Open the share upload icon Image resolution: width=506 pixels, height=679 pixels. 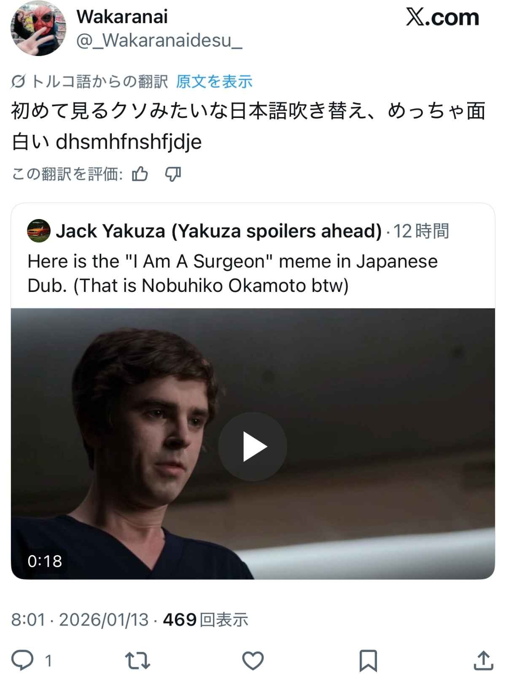click(x=483, y=660)
